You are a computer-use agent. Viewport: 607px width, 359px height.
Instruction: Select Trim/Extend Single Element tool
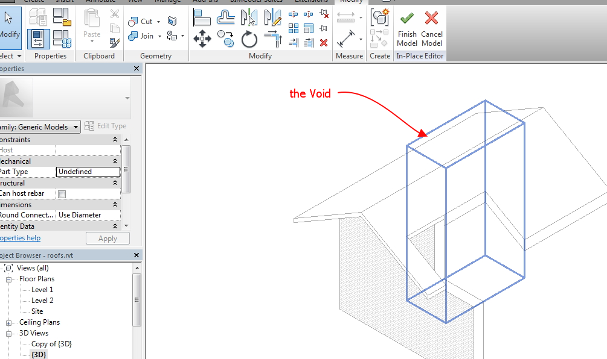tap(294, 42)
